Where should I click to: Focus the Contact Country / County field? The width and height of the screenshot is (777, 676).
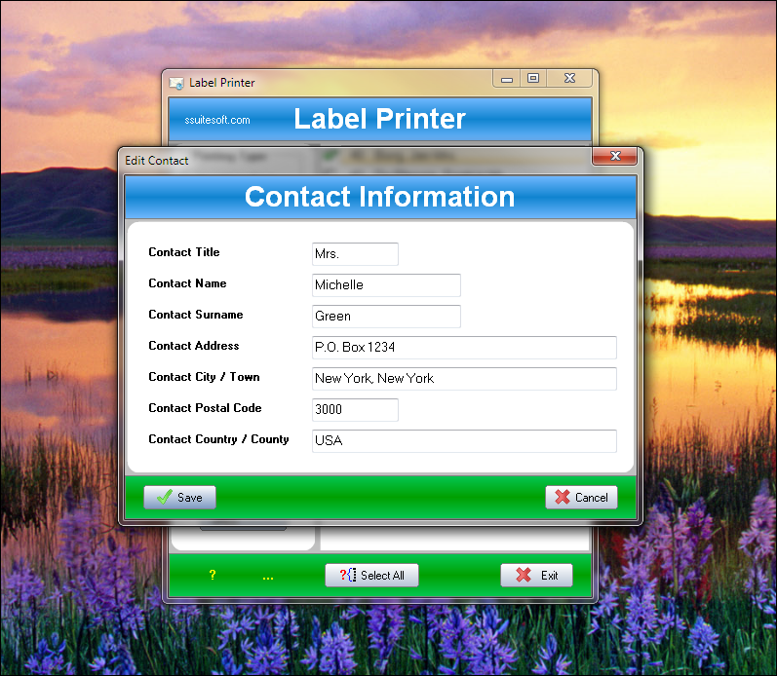(x=464, y=441)
